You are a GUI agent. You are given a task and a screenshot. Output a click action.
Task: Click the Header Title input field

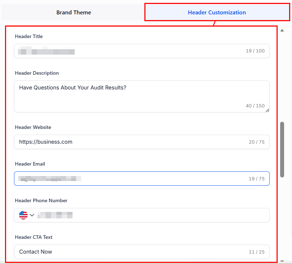(x=142, y=51)
